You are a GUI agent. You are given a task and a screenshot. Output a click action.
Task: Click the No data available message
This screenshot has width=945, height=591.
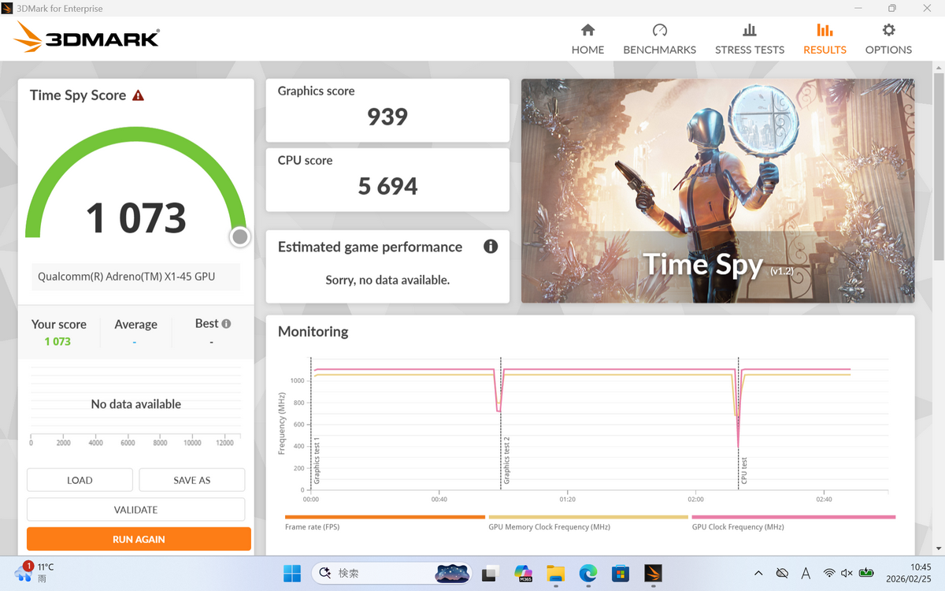(135, 404)
